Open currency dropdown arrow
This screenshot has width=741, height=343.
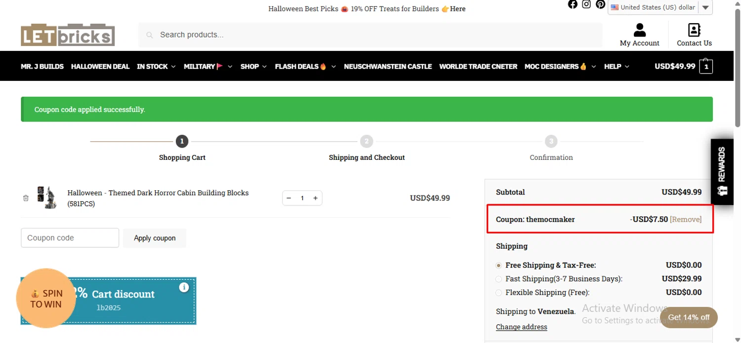(705, 7)
